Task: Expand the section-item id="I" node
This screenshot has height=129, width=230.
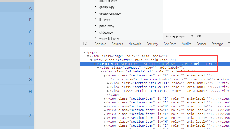Action: tap(104, 126)
